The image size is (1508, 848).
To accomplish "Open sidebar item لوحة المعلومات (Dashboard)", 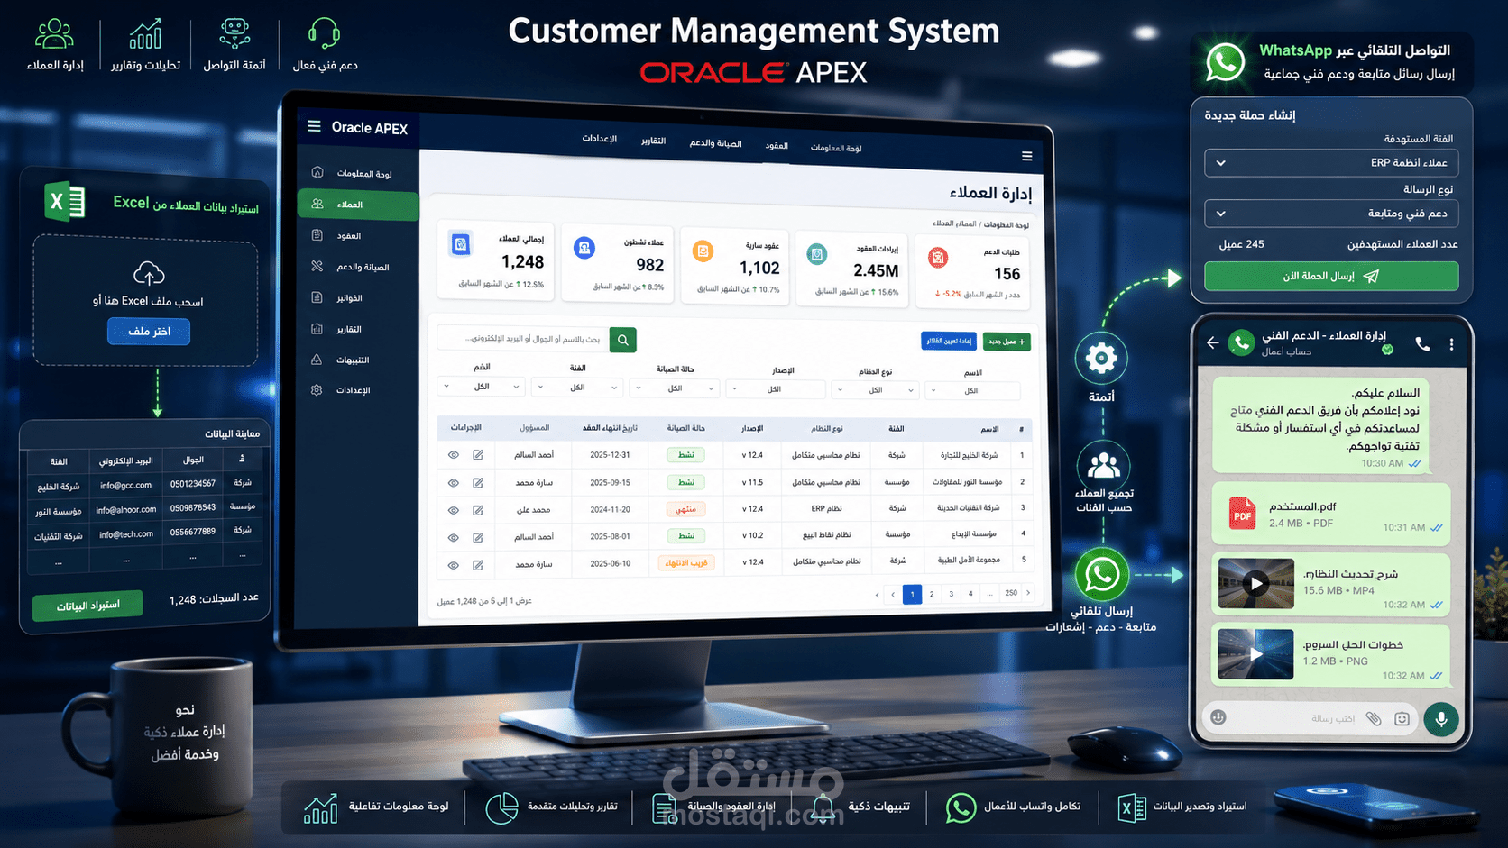I will point(357,173).
